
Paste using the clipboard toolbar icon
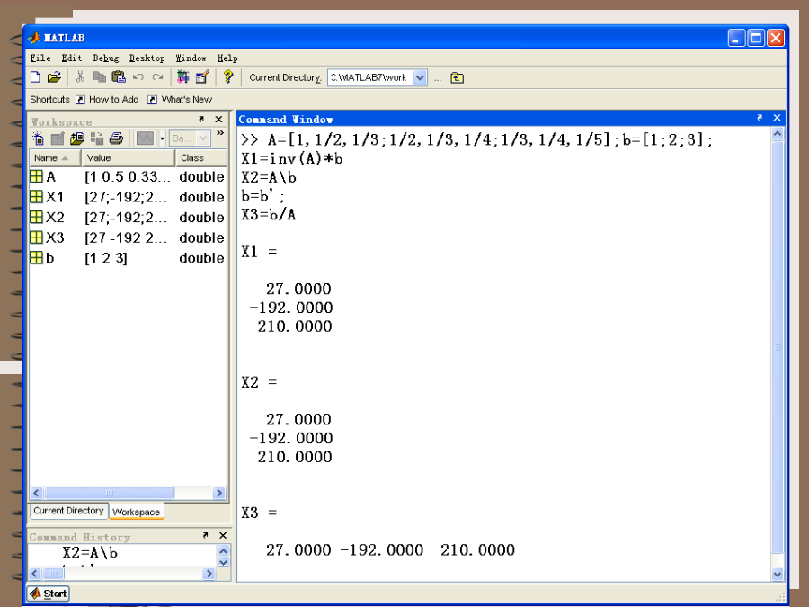point(119,77)
